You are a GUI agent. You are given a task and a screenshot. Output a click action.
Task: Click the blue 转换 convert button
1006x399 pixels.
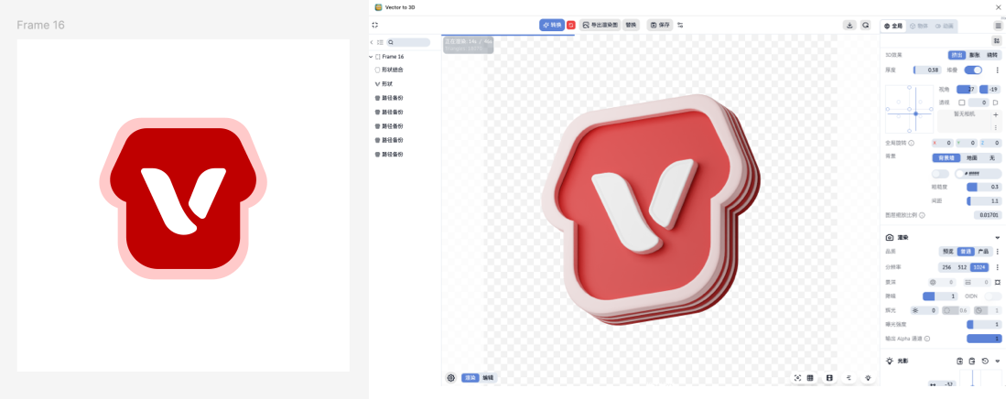(552, 25)
